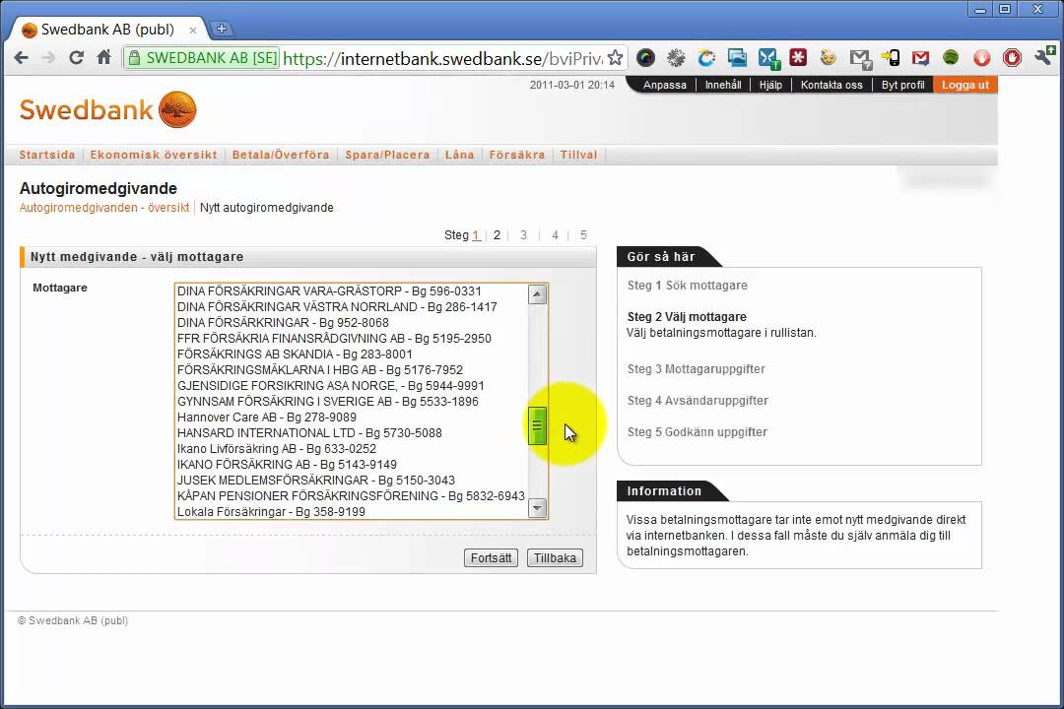Open the Betala/Överföra menu
Viewport: 1064px width, 709px height.
[280, 155]
